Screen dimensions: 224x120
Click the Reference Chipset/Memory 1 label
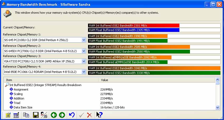[22, 34]
